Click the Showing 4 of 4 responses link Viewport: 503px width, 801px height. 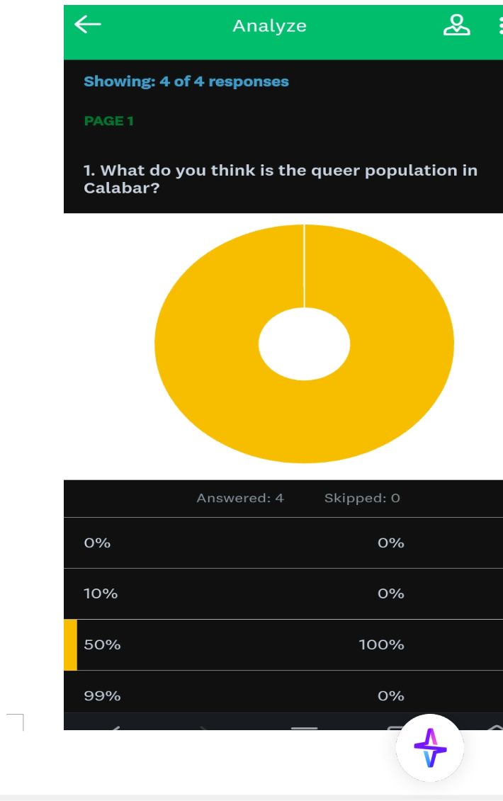click(186, 81)
